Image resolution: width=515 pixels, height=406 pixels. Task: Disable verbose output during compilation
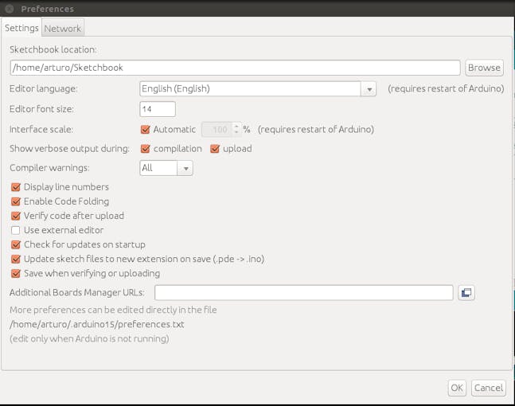[x=145, y=149]
